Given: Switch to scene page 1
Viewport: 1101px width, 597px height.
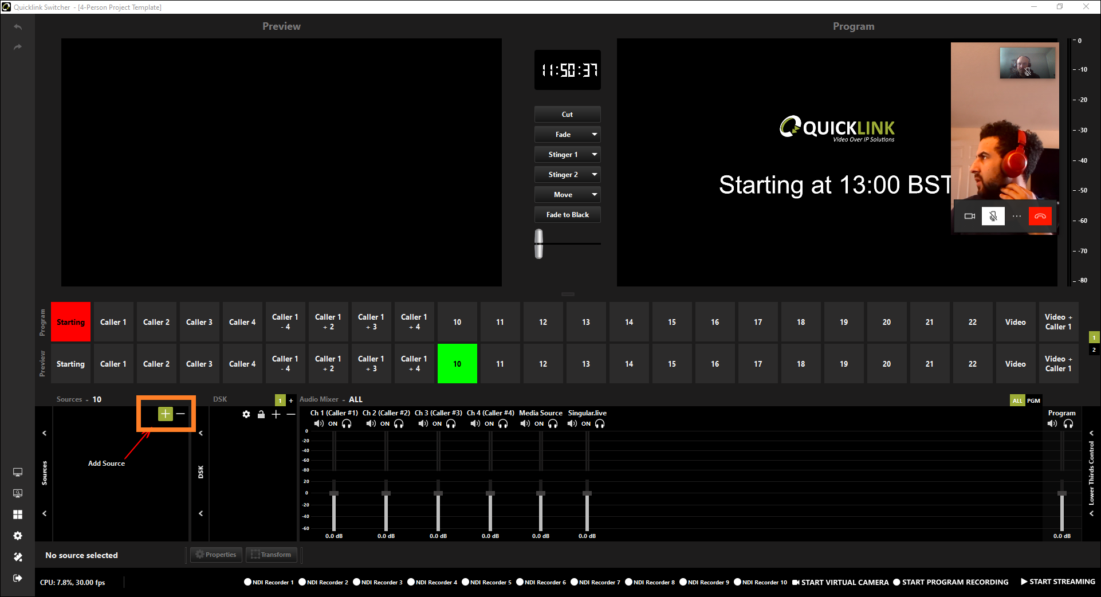Looking at the screenshot, I should pyautogui.click(x=1094, y=338).
